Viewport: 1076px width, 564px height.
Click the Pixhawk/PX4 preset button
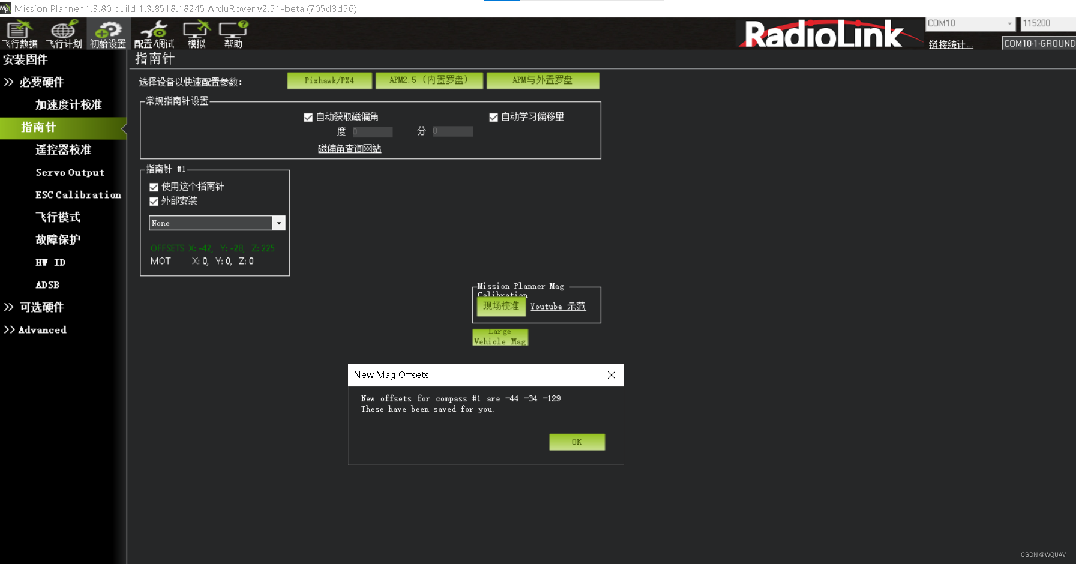329,80
